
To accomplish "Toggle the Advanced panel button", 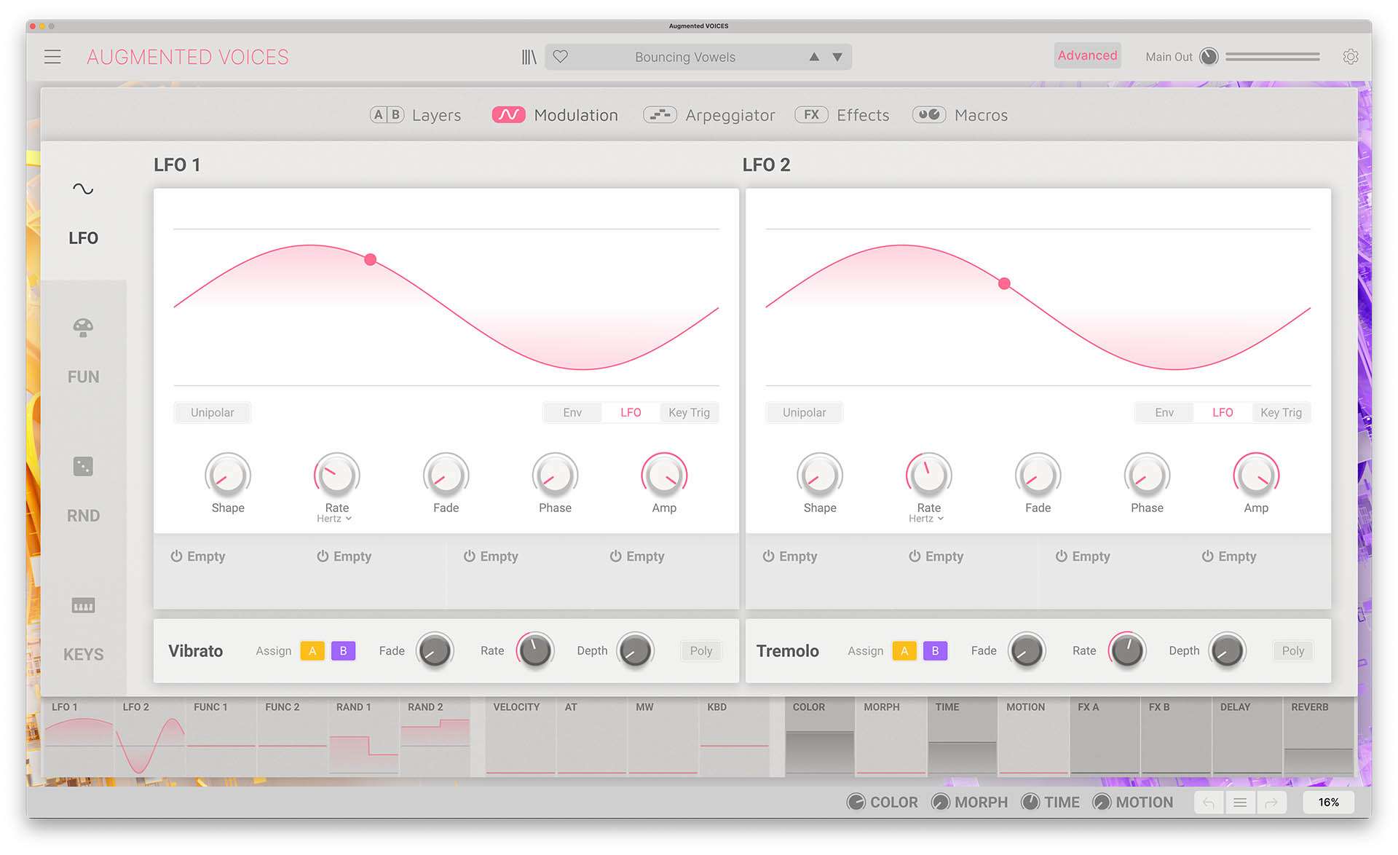I will [x=1087, y=55].
